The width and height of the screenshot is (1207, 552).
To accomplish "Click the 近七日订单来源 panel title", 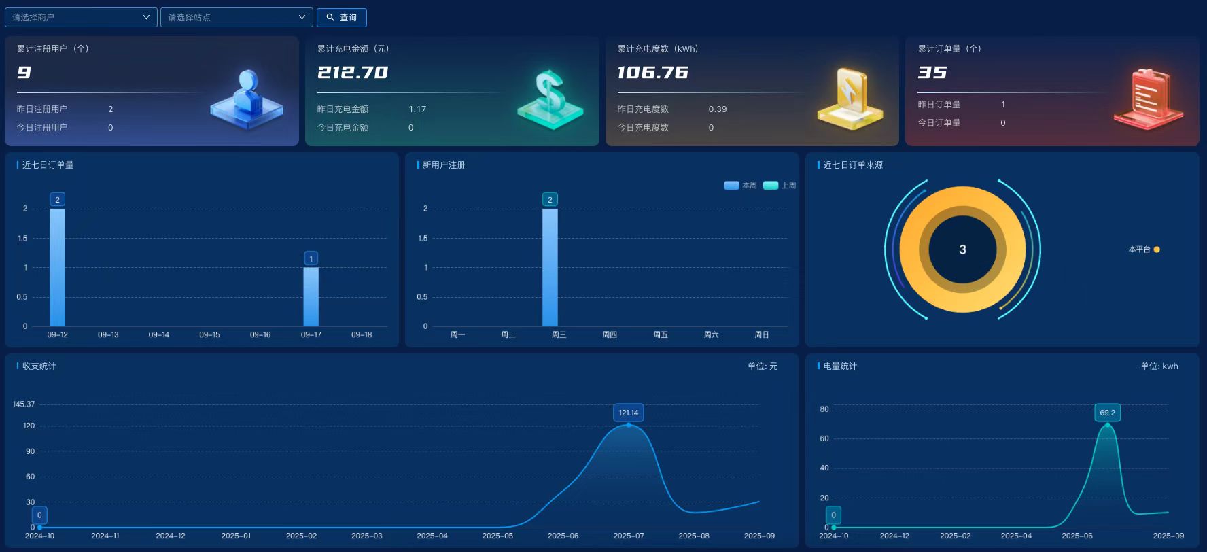I will [853, 165].
